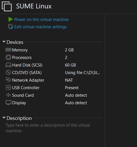The height and width of the screenshot is (147, 137).
Task: Power on this virtual machine
Action: coord(41,20)
